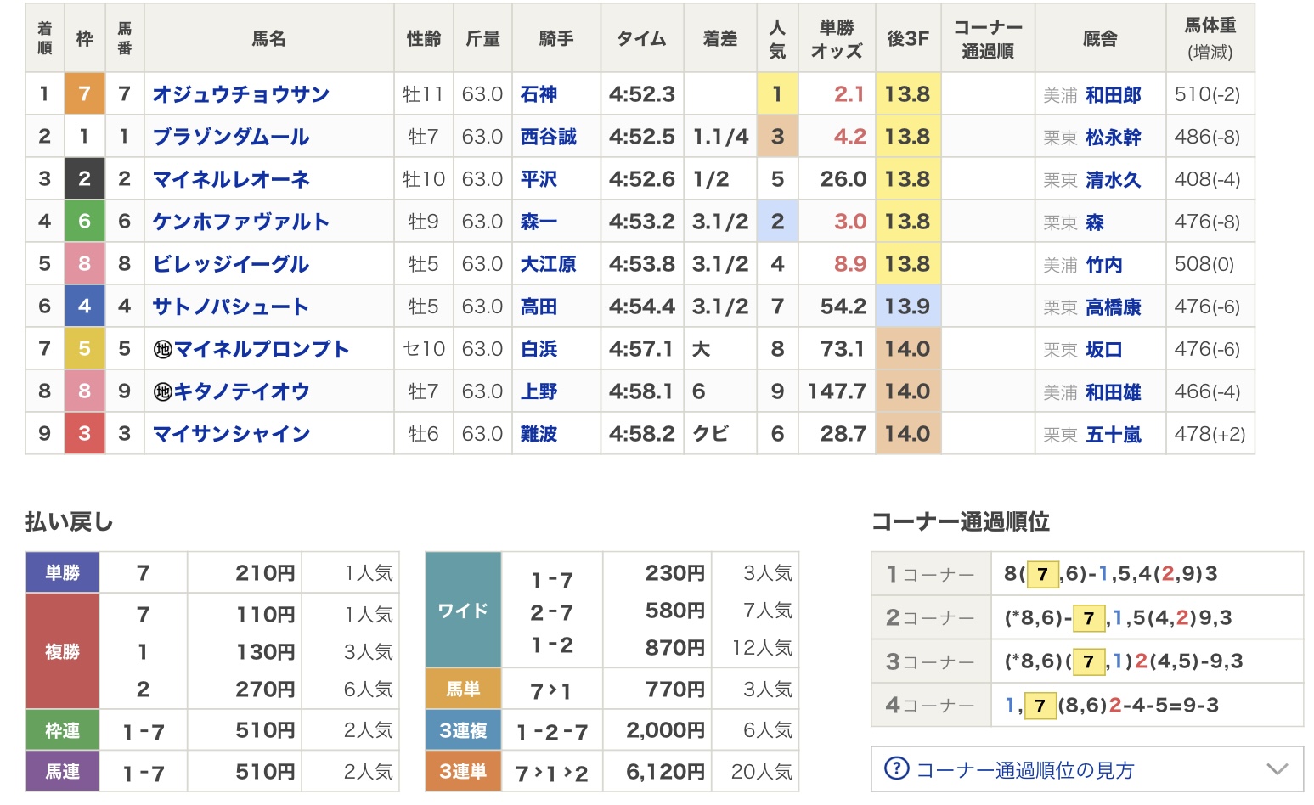1314x805 pixels.
Task: Click the 地 badge before マイネルプロンプト
Action: pos(162,349)
